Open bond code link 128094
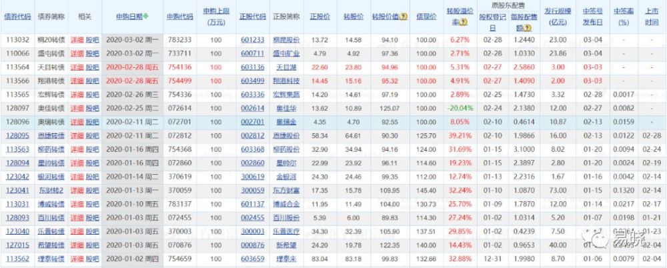 click(x=17, y=163)
